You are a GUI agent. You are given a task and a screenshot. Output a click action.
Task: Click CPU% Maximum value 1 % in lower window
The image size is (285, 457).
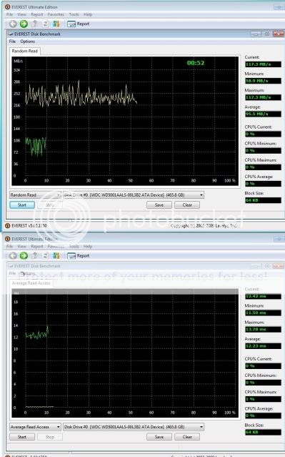coord(263,399)
